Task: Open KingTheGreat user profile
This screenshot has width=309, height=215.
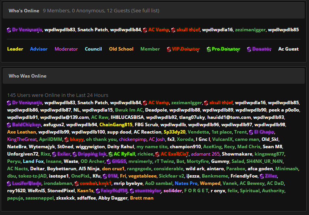Action: (22, 139)
